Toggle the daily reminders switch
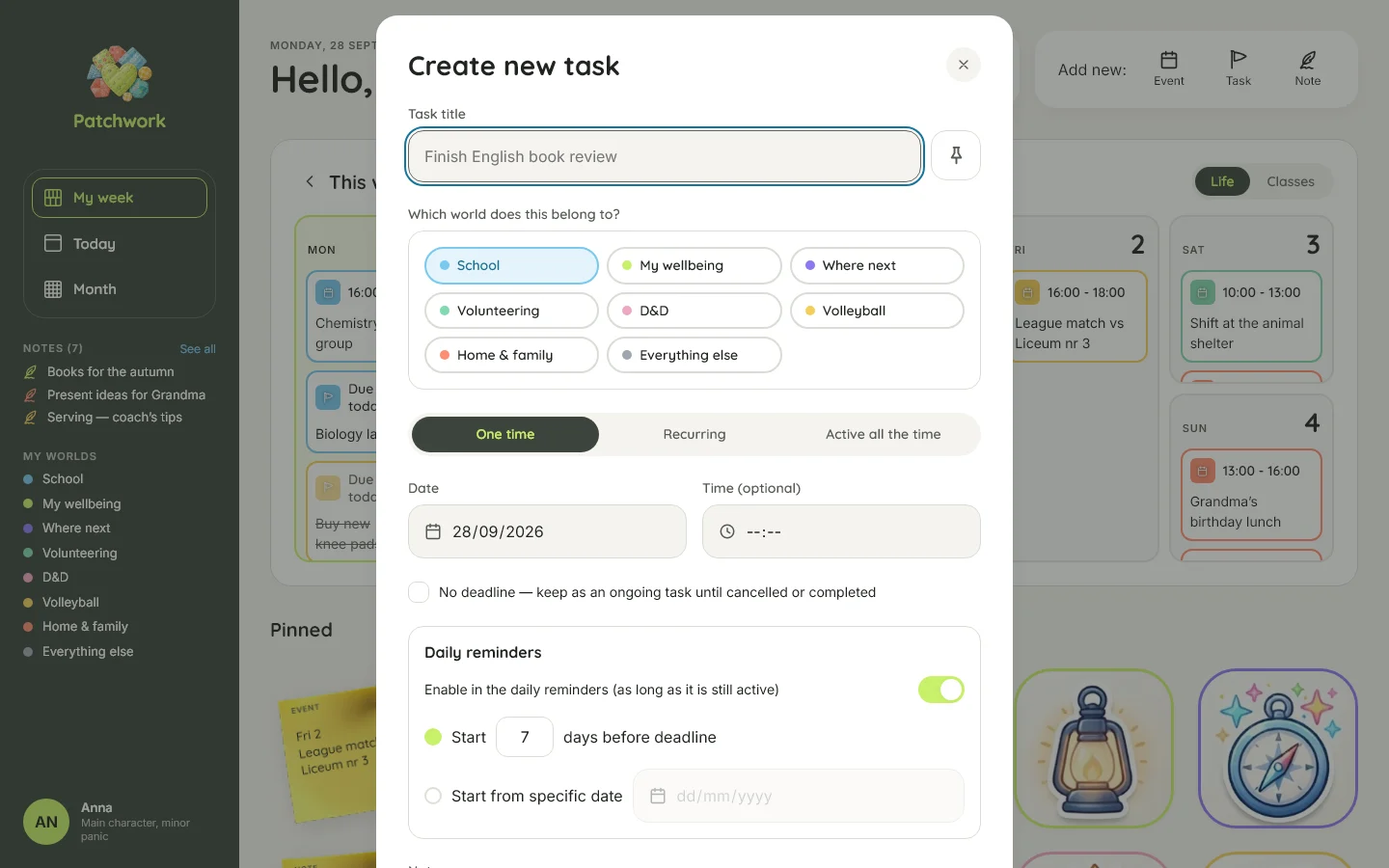The image size is (1389, 868). (x=941, y=690)
